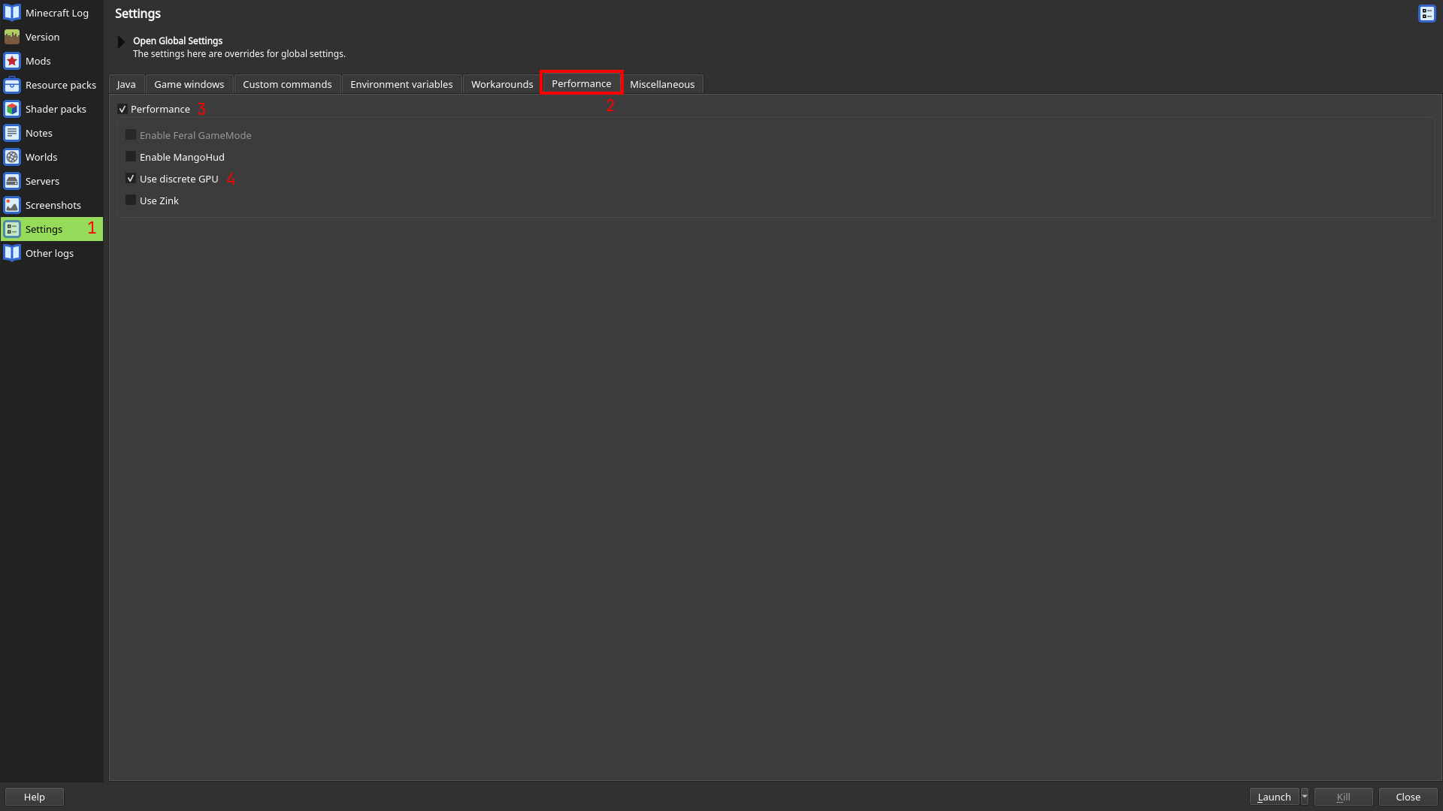Click the Help button
Image resolution: width=1443 pixels, height=811 pixels.
33,797
